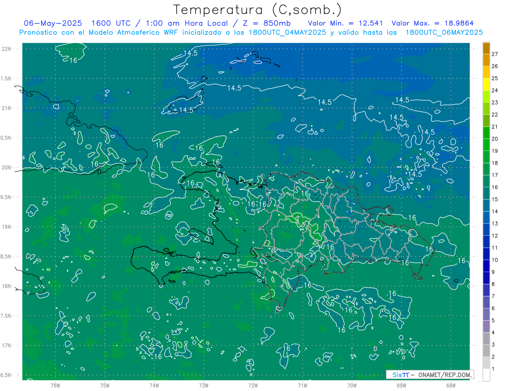
Task: Click the '70W' longitude label
Action: 352,386
